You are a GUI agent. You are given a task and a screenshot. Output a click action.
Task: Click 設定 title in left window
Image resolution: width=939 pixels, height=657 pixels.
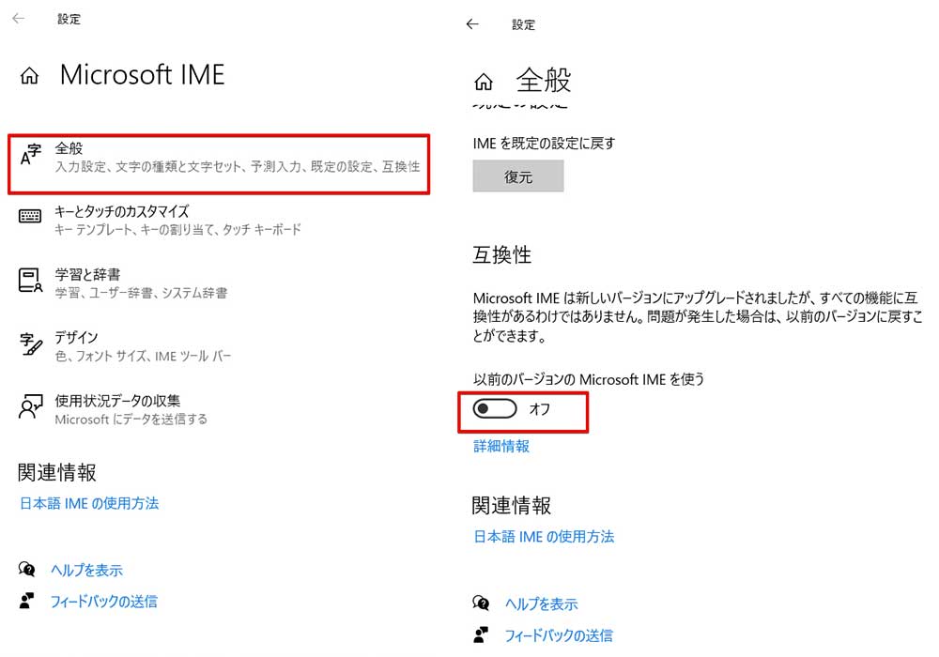click(69, 19)
